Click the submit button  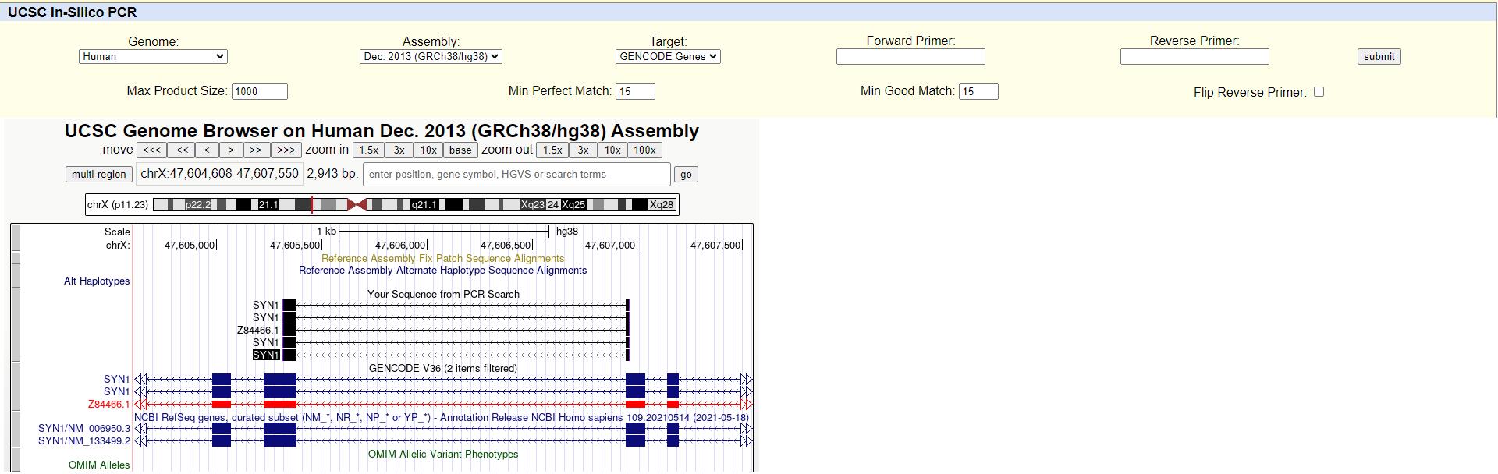click(x=1379, y=56)
